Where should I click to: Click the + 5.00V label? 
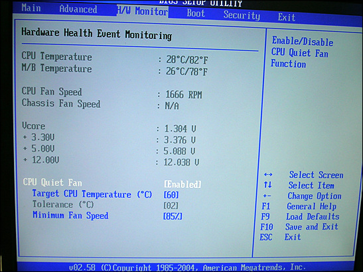(x=38, y=148)
